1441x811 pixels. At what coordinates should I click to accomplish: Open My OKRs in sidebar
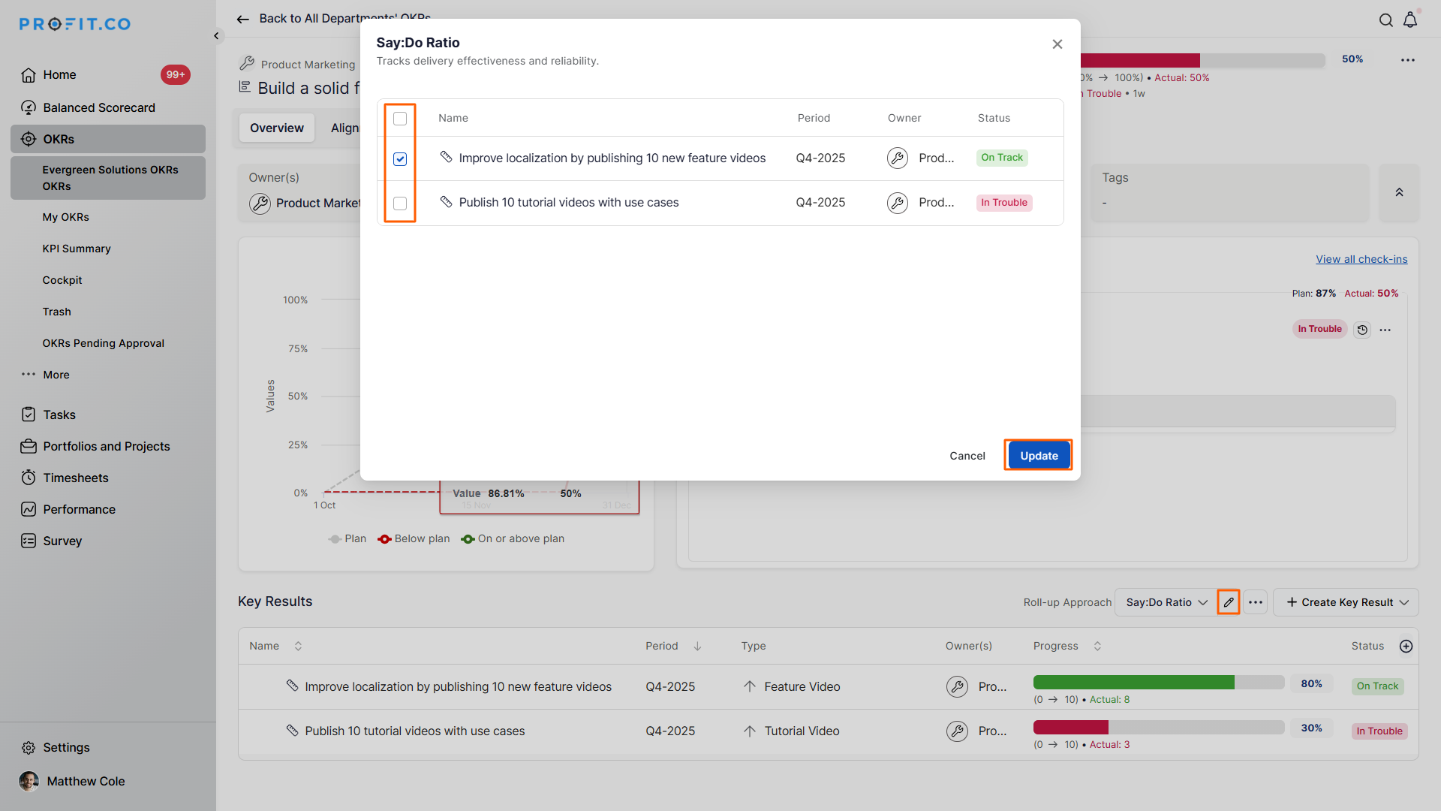[65, 217]
